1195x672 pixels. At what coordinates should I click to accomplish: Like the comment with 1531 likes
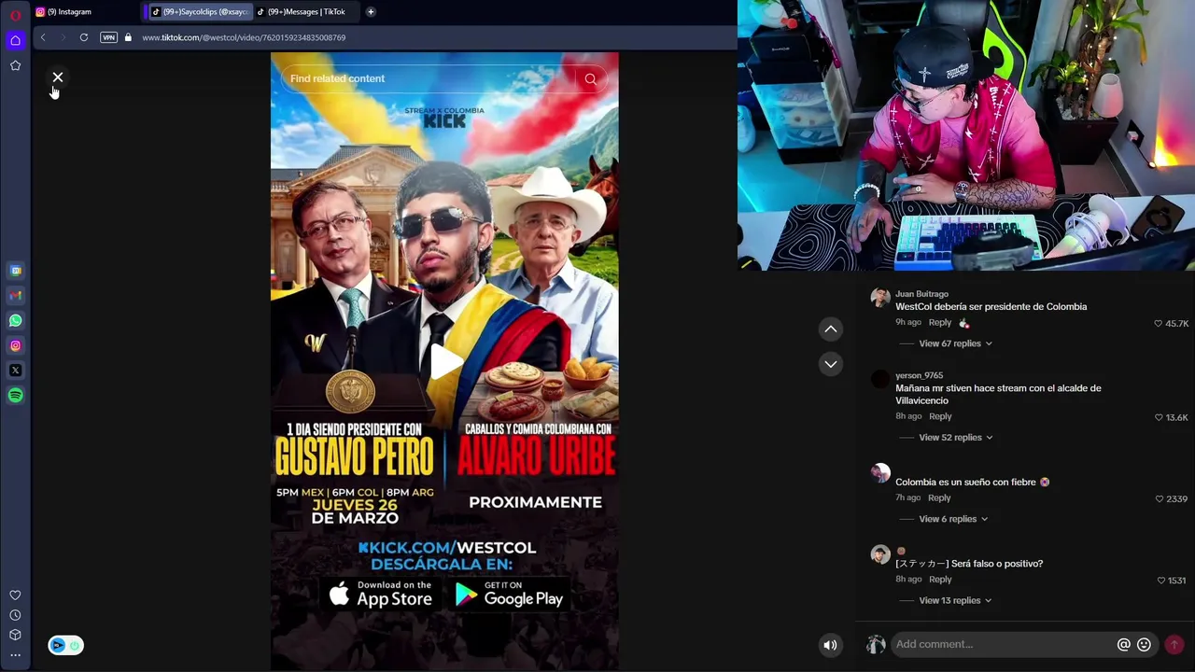click(1161, 581)
